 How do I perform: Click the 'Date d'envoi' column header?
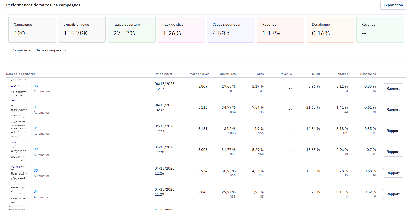[x=163, y=74]
